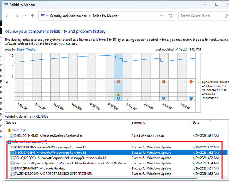Click icon beside DesktopAppInstaller entry

pos(12,136)
